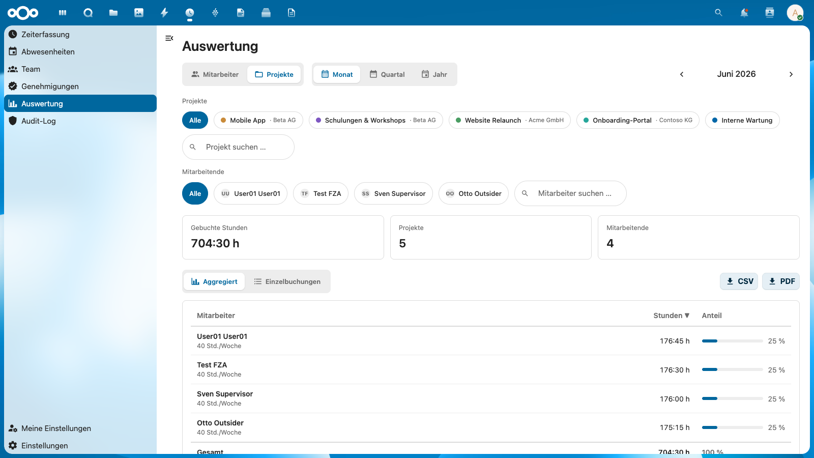Screen dimensions: 814x458
Task: Filter by Otto Outsider employee chip
Action: [474, 193]
